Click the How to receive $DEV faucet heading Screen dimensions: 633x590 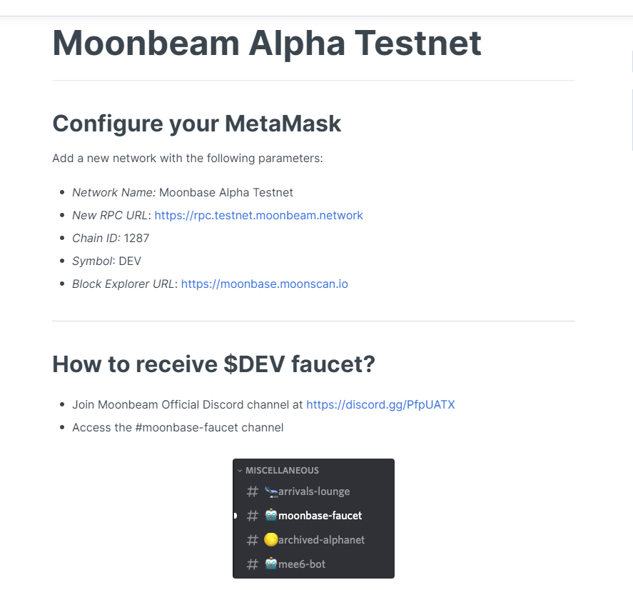coord(213,364)
